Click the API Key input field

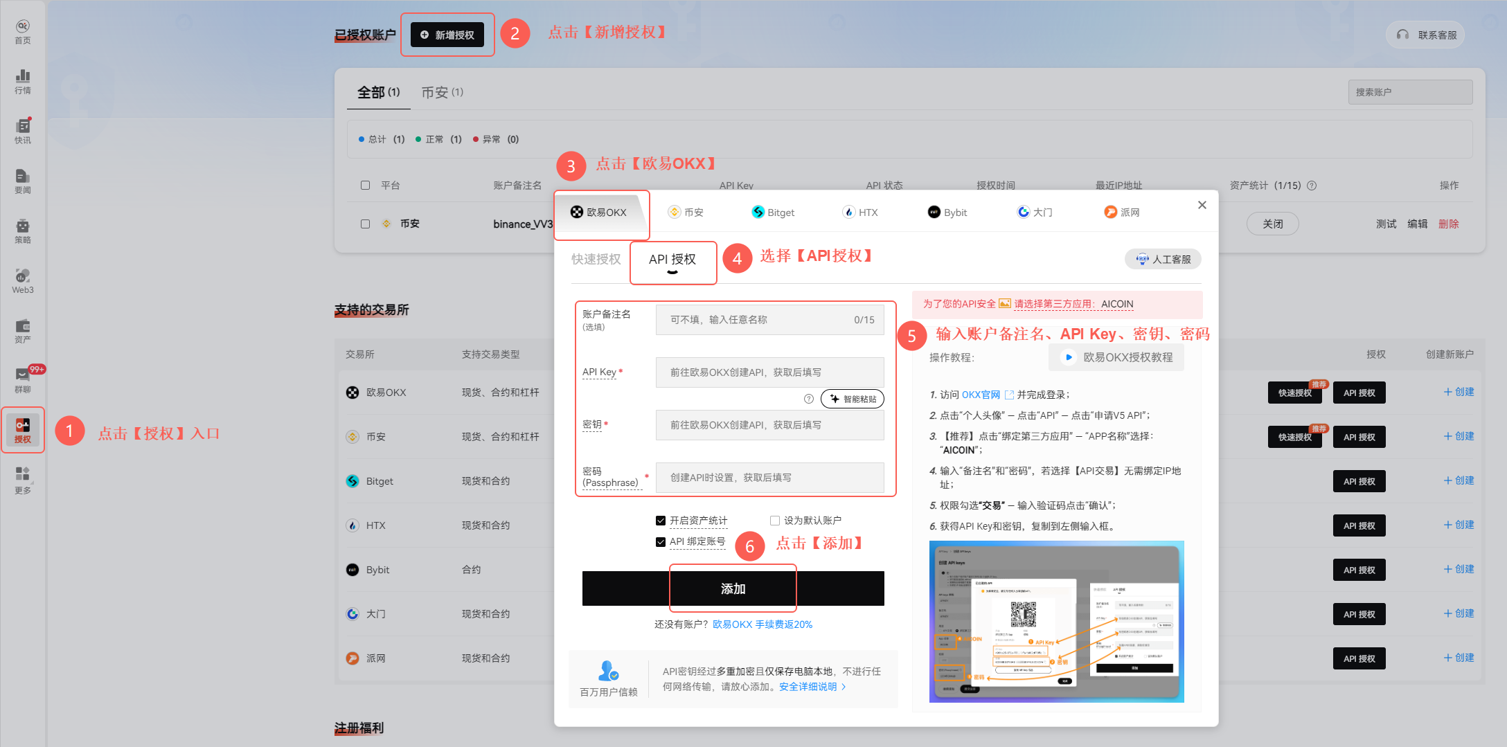tap(769, 372)
